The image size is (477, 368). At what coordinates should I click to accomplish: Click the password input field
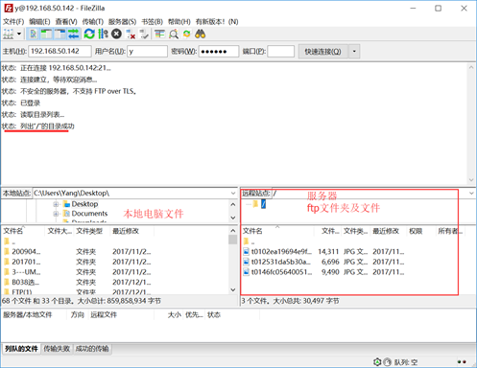pyautogui.click(x=219, y=51)
